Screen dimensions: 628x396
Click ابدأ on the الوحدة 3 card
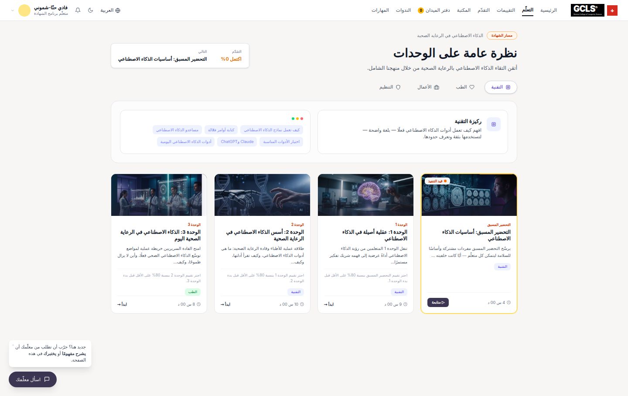[122, 304]
